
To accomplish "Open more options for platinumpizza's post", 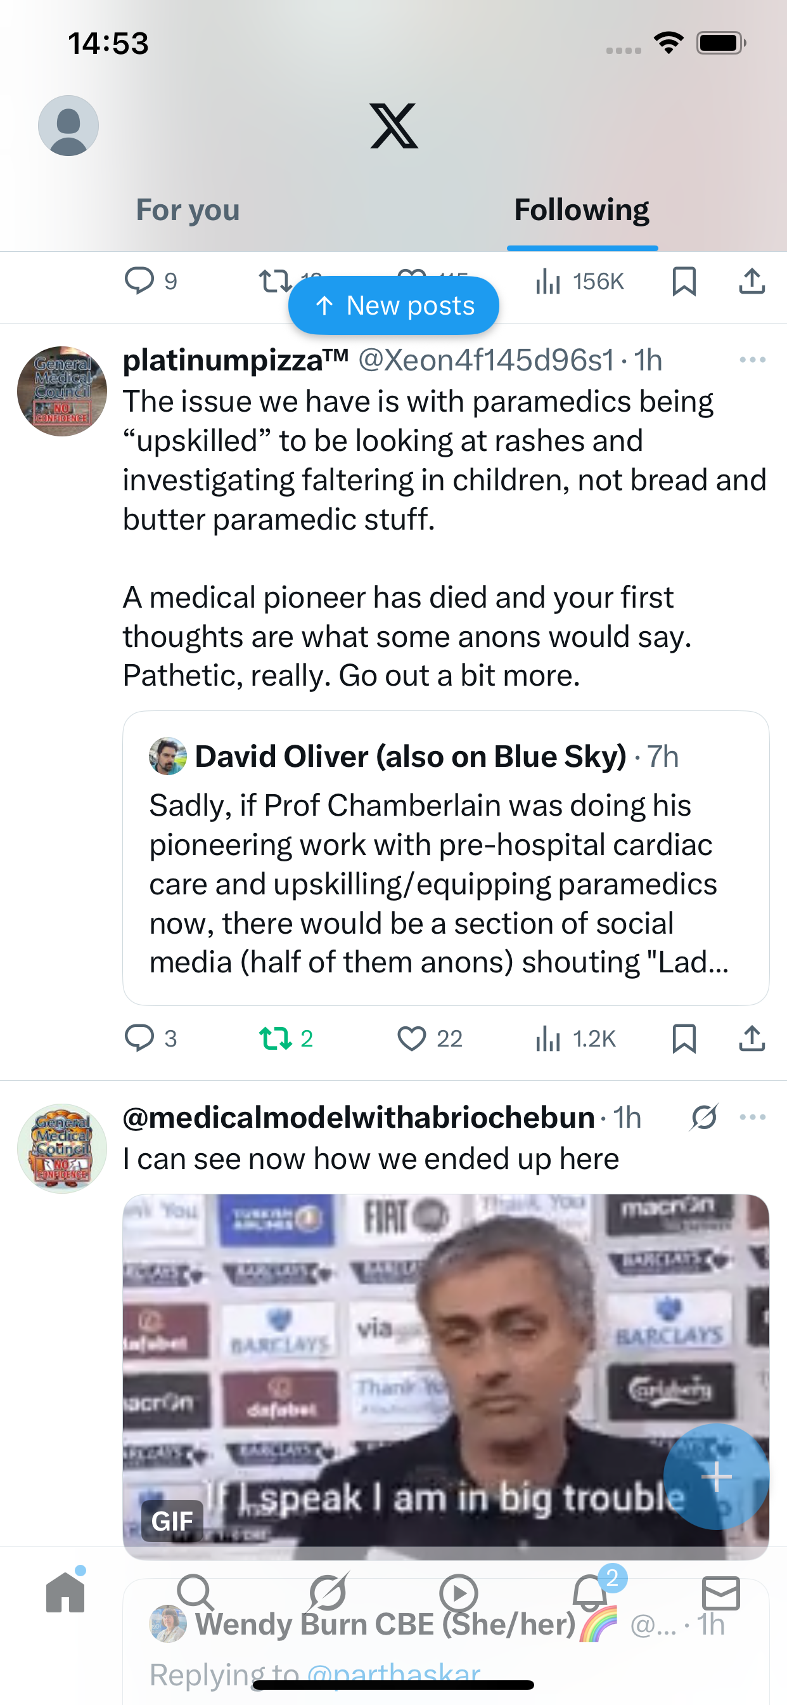I will 752,360.
